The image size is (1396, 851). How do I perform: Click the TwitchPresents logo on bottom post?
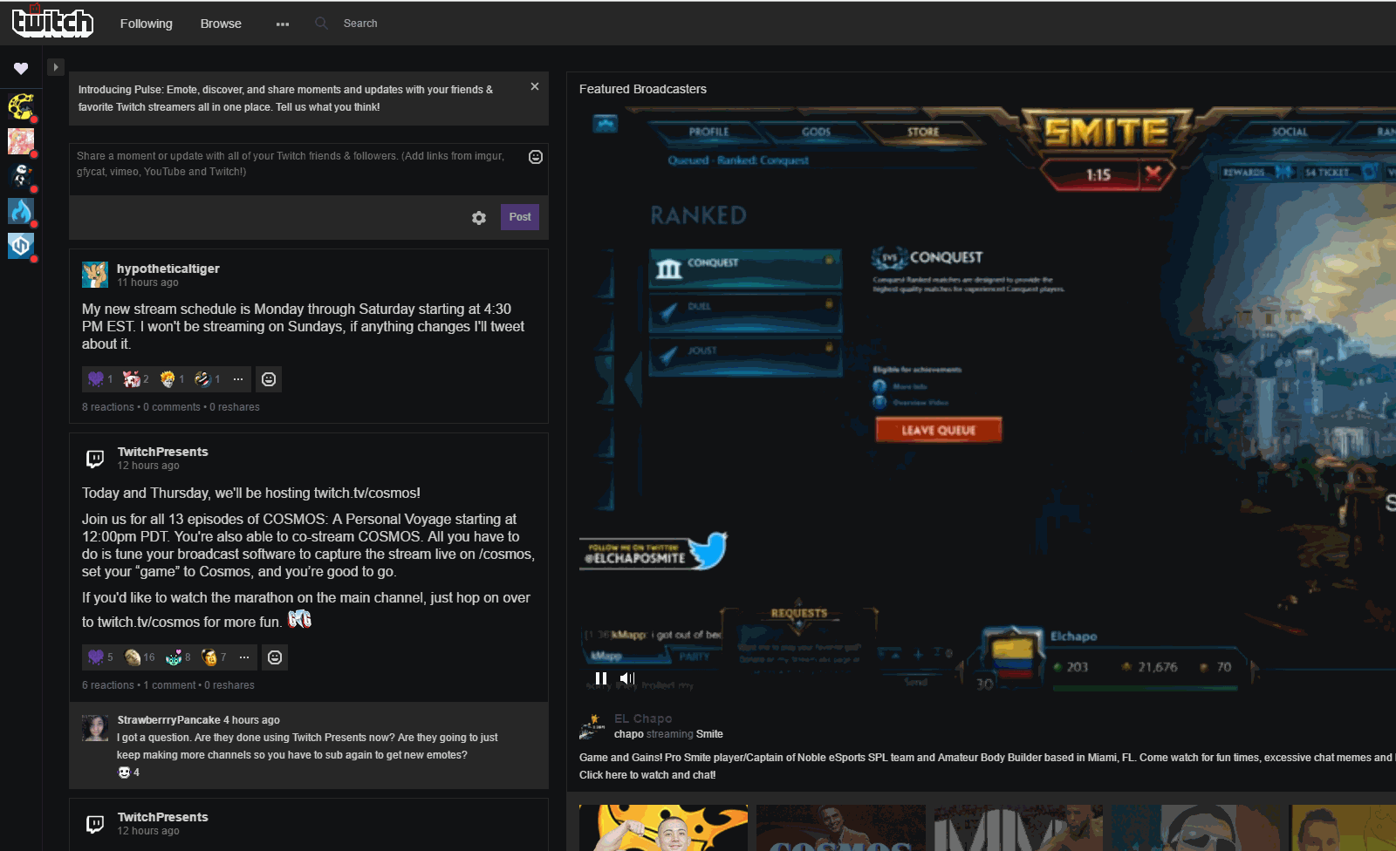click(95, 824)
